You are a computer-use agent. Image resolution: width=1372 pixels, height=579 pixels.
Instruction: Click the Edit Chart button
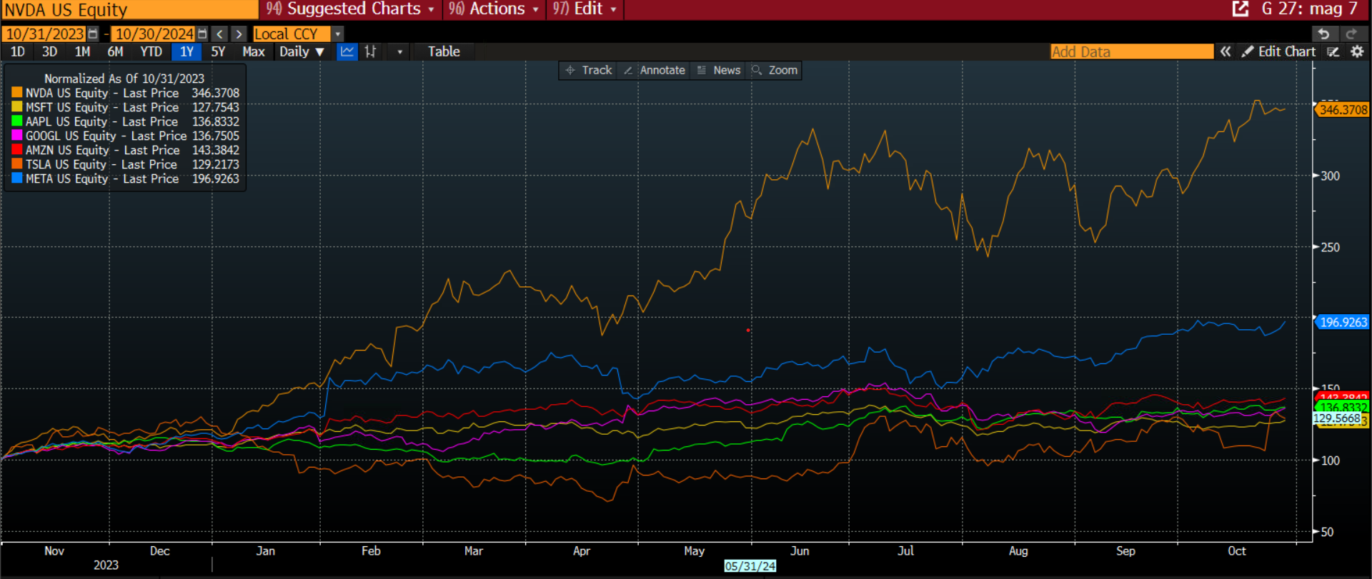point(1279,51)
